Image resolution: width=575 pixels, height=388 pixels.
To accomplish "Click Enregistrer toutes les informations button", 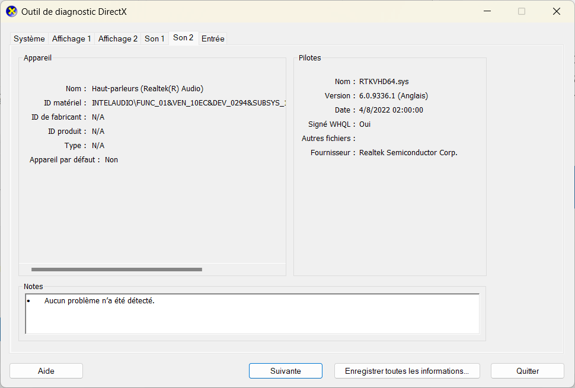I will pos(407,371).
